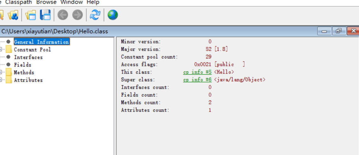
Task: Open the Help menu
Action: [x=93, y=2]
